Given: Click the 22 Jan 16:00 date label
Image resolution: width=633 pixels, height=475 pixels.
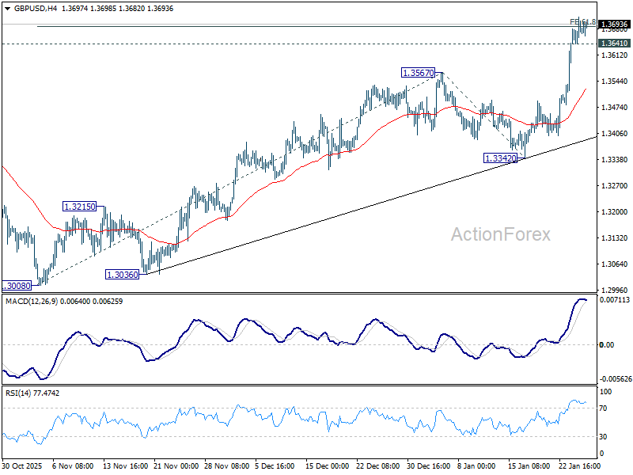Looking at the screenshot, I should click(x=580, y=465).
